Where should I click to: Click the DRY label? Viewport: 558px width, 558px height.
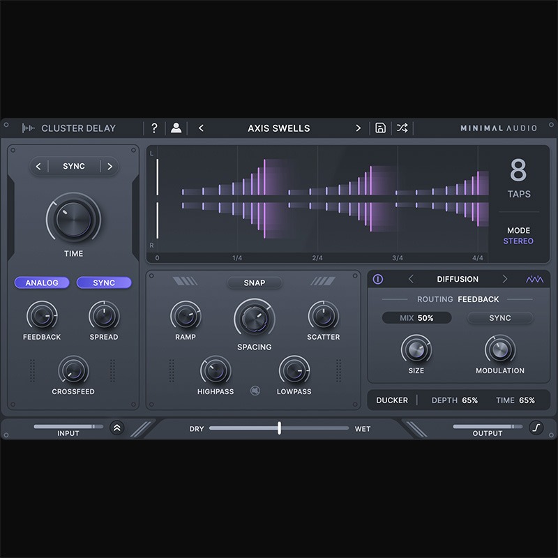(x=197, y=429)
